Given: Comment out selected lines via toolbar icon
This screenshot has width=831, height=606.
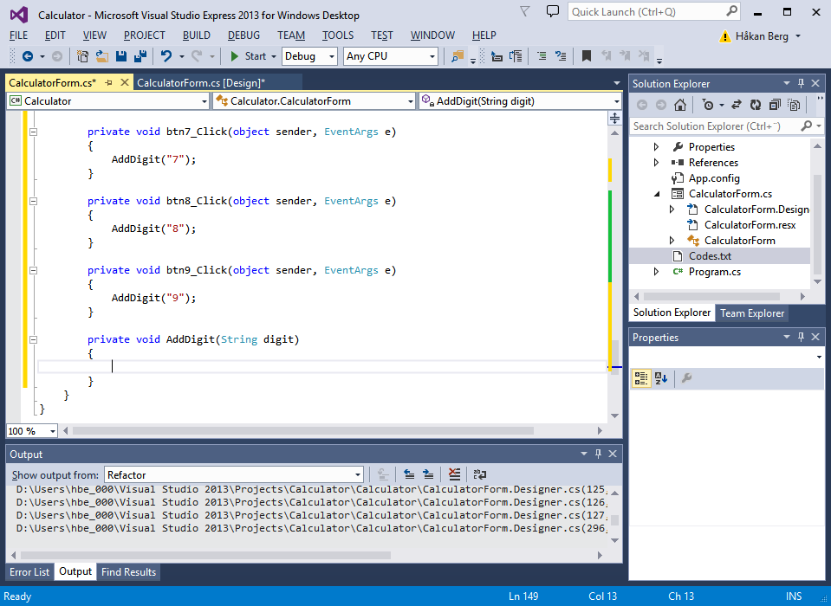Looking at the screenshot, I should pos(542,56).
